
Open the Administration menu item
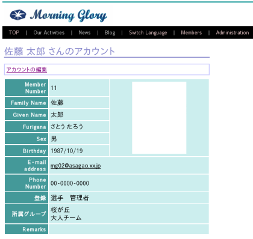pyautogui.click(x=233, y=32)
